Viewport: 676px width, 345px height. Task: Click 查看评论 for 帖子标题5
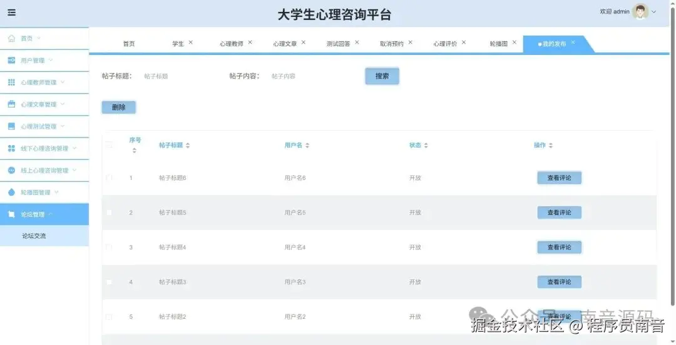tap(559, 212)
